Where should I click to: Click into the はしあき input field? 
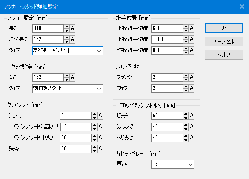[167, 127]
